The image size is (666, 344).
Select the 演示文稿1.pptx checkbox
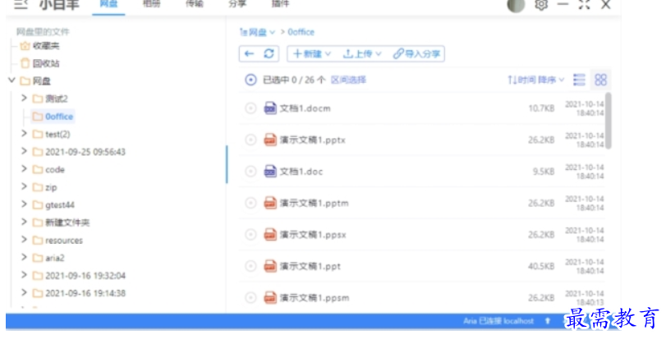tap(250, 140)
